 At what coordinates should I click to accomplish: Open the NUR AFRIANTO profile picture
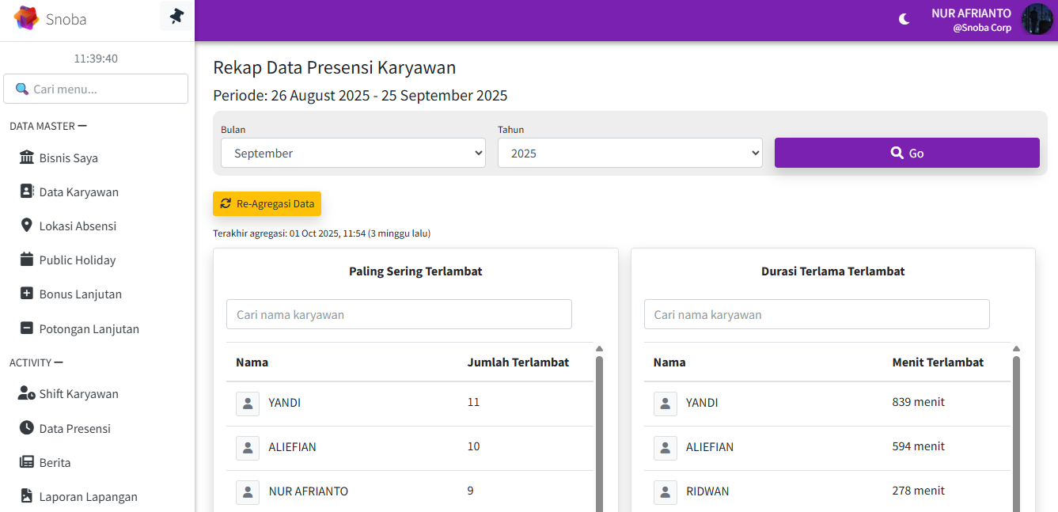point(1037,18)
